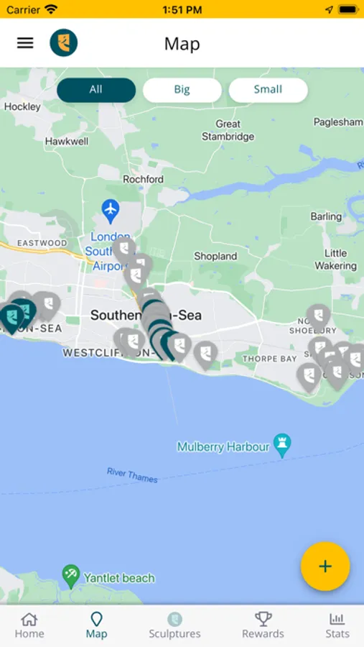Tap the London Southend Airport plane marker

[x=111, y=211]
